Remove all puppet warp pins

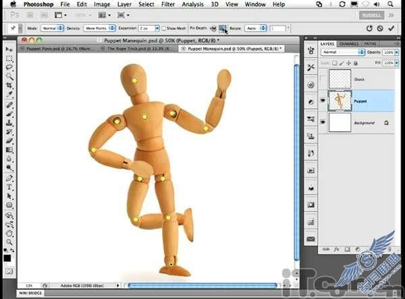[369, 28]
